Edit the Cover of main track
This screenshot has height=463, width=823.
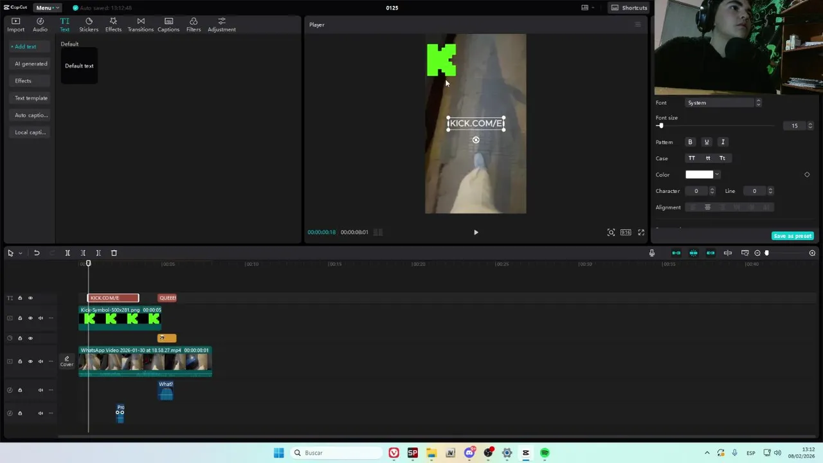67,361
